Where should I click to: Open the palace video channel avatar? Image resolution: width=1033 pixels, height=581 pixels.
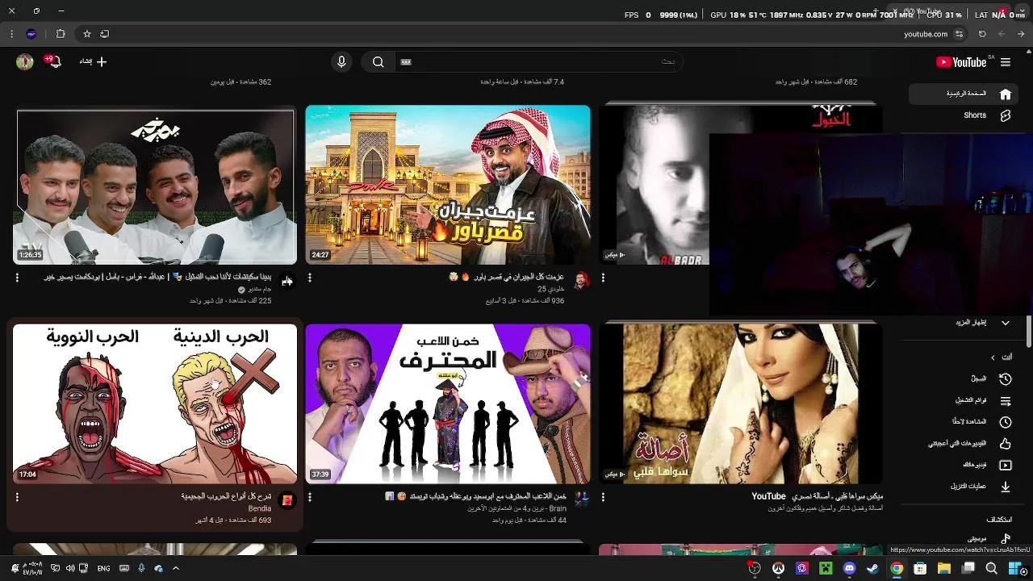point(581,281)
